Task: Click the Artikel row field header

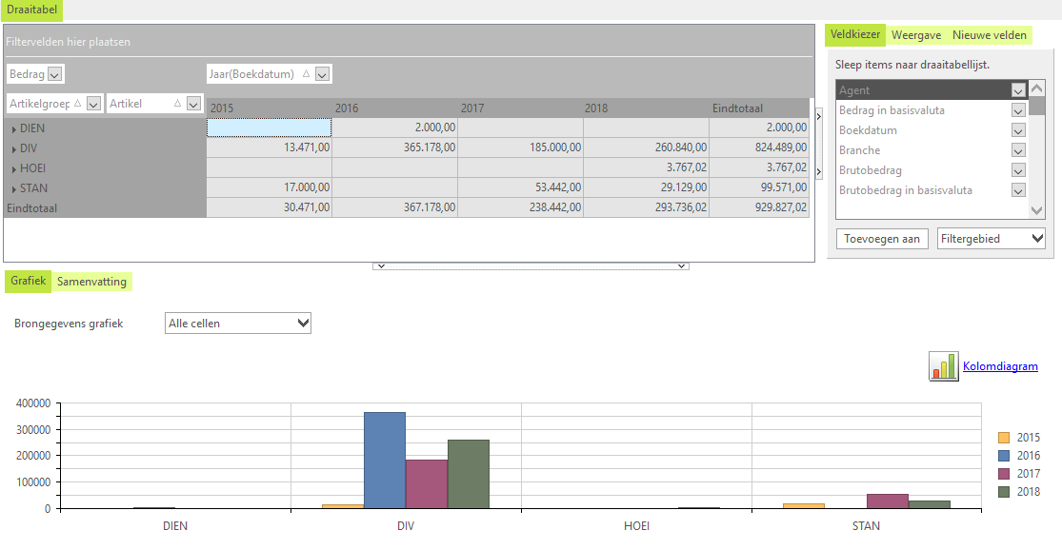Action: click(x=155, y=103)
